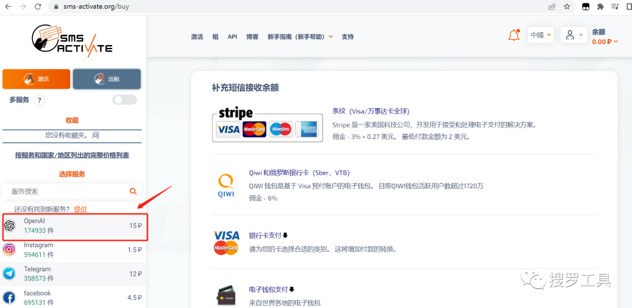Click the 收藏 favorites heading
The image size is (632, 308).
pos(72,120)
